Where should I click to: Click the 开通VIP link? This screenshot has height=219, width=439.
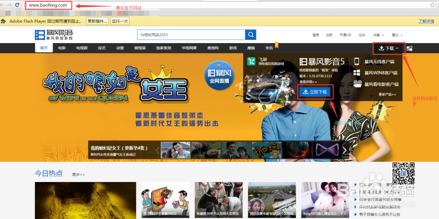pyautogui.click(x=345, y=35)
